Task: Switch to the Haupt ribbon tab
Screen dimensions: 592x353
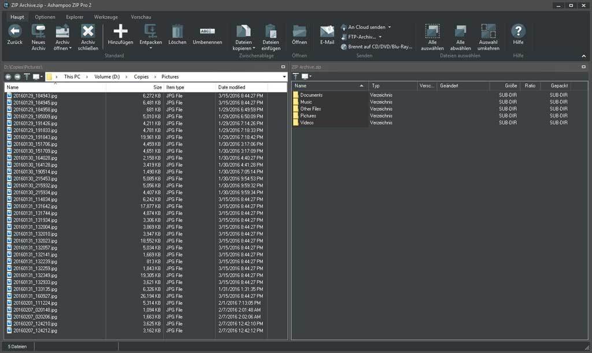Action: coord(17,17)
